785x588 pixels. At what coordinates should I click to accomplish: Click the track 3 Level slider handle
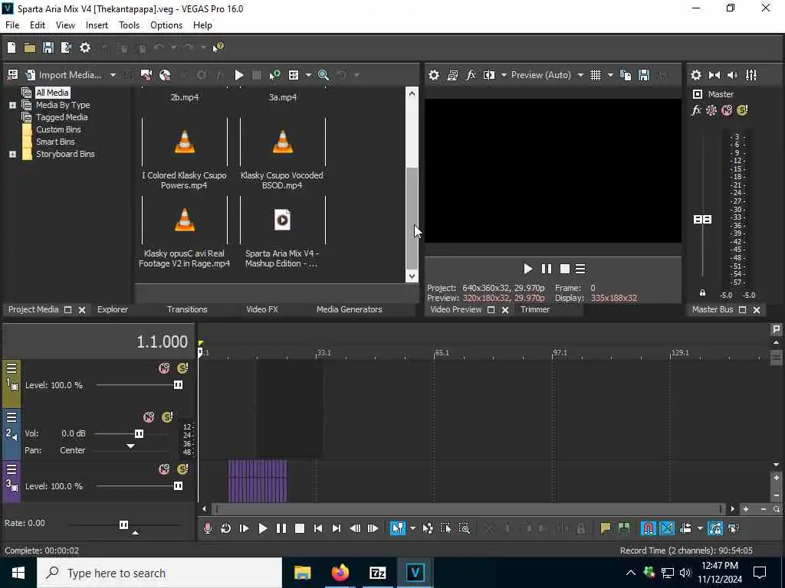coord(178,486)
